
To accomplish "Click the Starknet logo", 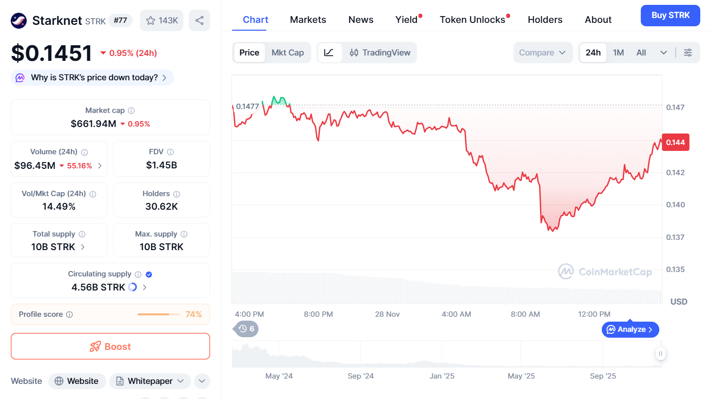I will [x=19, y=20].
